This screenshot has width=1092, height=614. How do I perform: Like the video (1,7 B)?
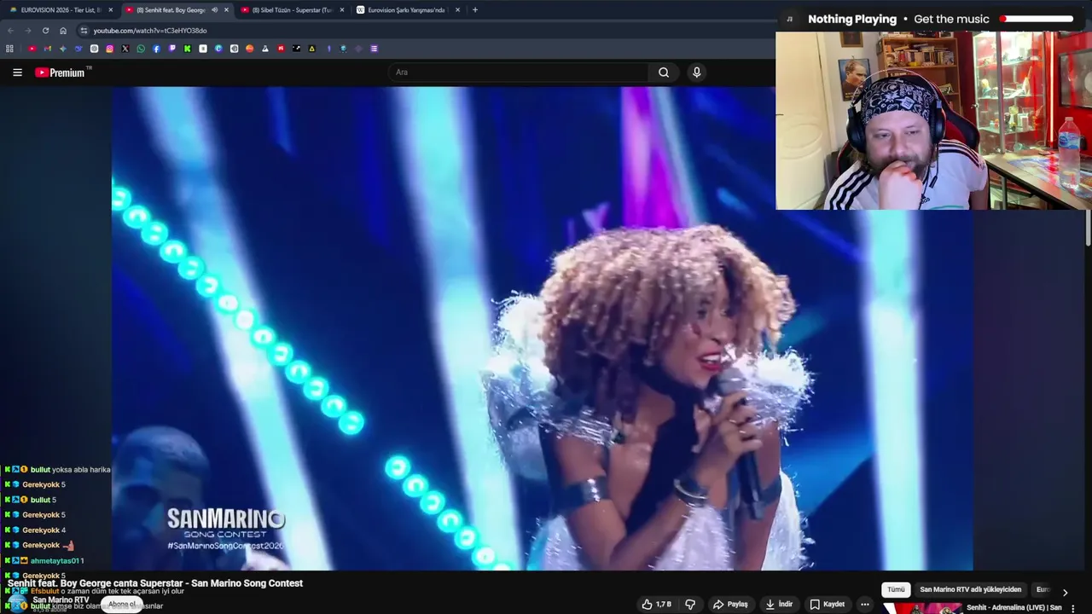(656, 604)
